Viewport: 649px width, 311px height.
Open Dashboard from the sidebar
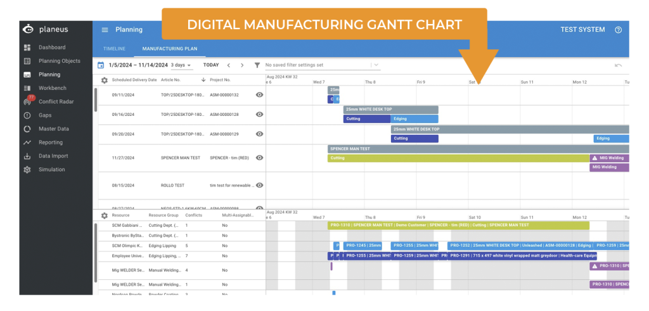click(x=52, y=47)
